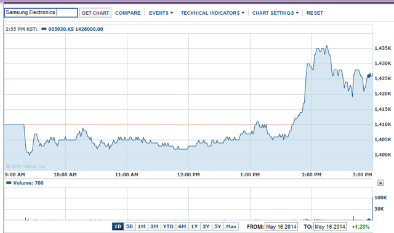This screenshot has width=394, height=233.
Task: Click the 2:55 PM KST timestamp
Action: pyautogui.click(x=22, y=29)
